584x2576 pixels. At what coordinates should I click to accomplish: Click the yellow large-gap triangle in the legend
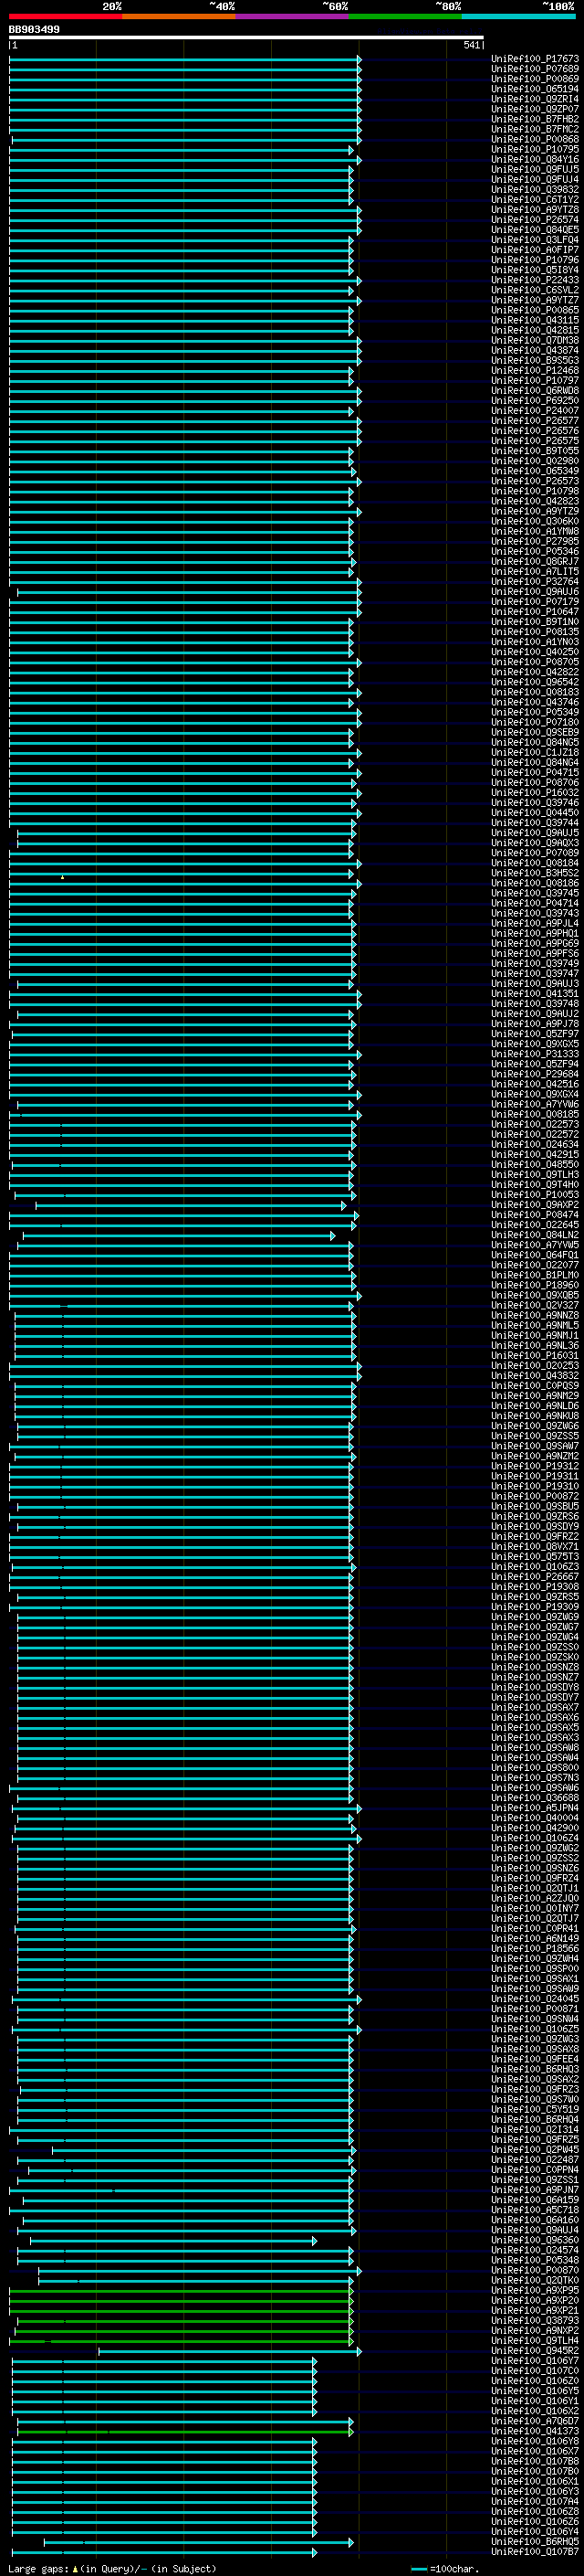click(75, 2569)
